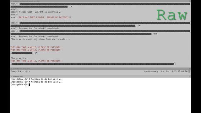Click 'Every 1.0s: date' watch header

click(20, 72)
